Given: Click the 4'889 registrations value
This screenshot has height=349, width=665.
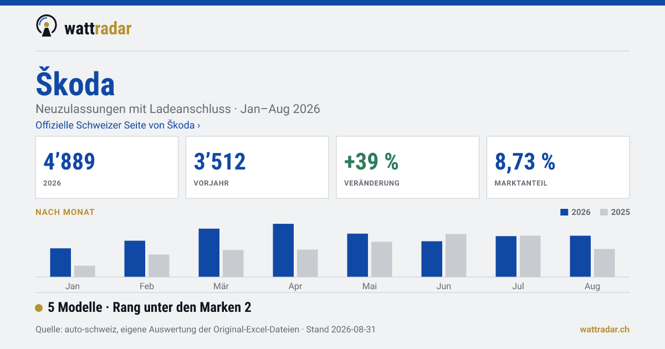Looking at the screenshot, I should [x=69, y=161].
